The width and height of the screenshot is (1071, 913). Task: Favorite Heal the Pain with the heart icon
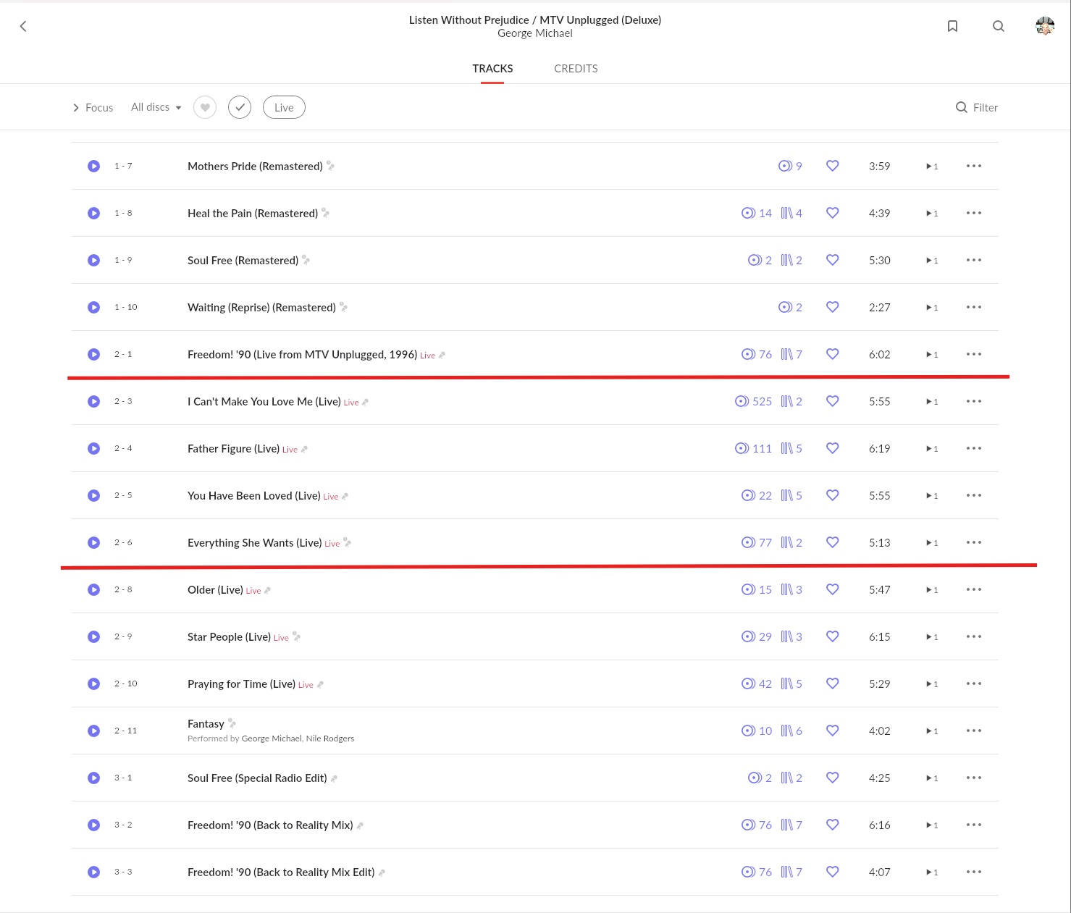[832, 213]
